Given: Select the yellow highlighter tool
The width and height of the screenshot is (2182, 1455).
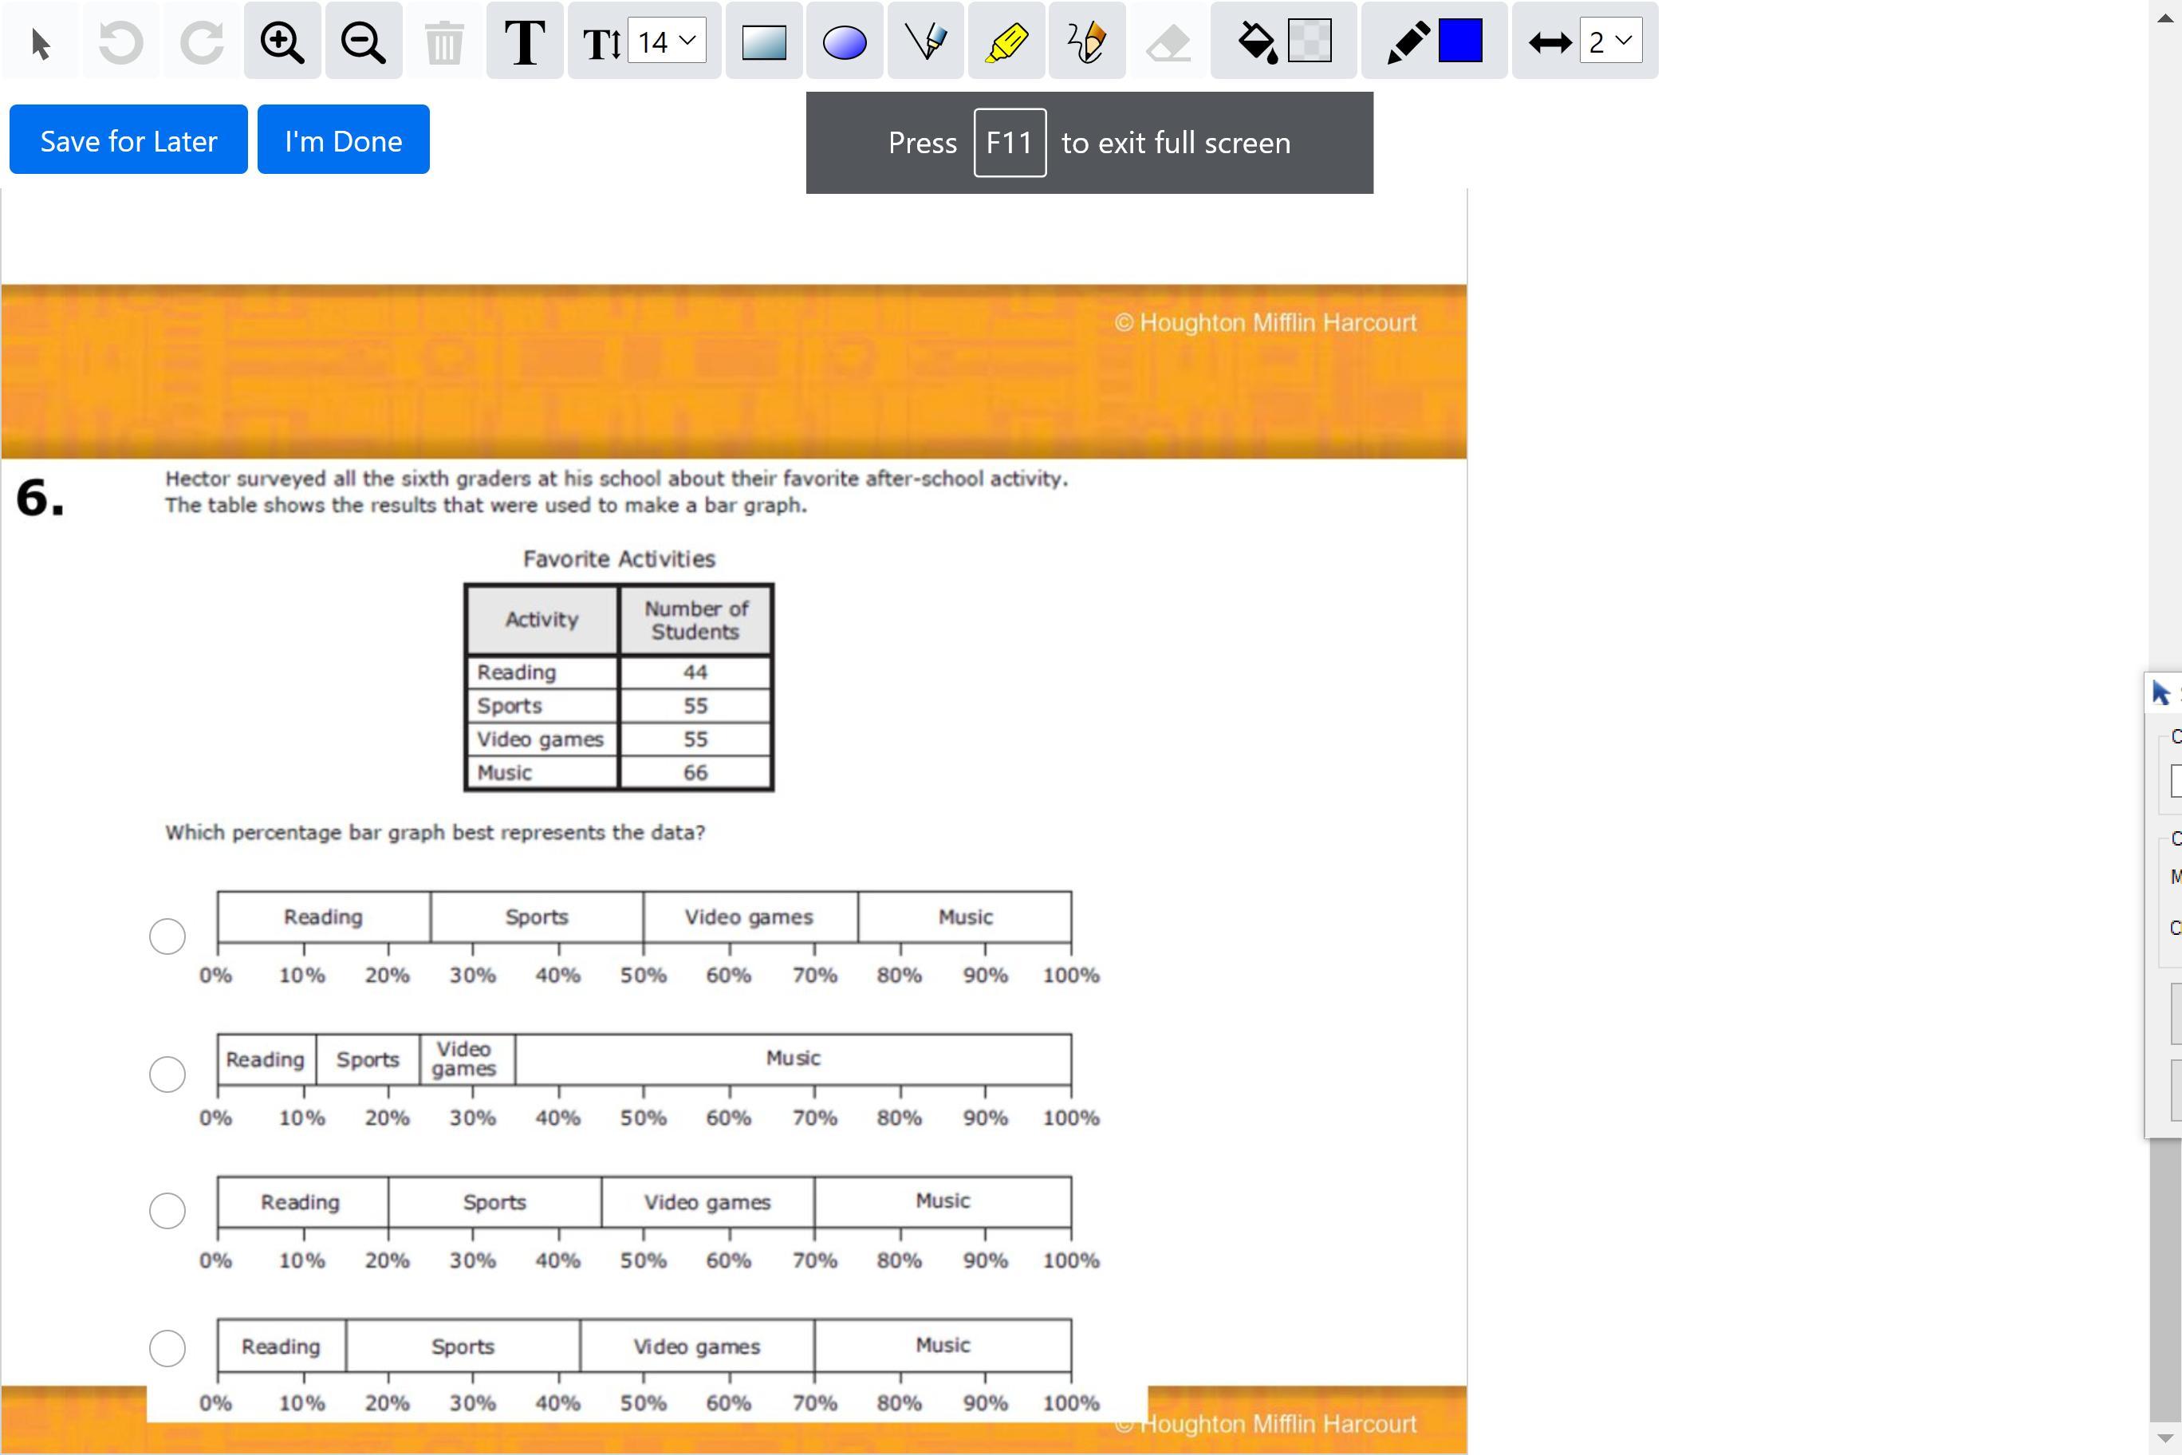Looking at the screenshot, I should pyautogui.click(x=1006, y=43).
